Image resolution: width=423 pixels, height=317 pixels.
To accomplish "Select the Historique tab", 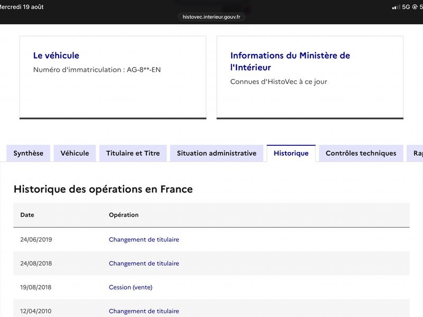I will pyautogui.click(x=291, y=153).
